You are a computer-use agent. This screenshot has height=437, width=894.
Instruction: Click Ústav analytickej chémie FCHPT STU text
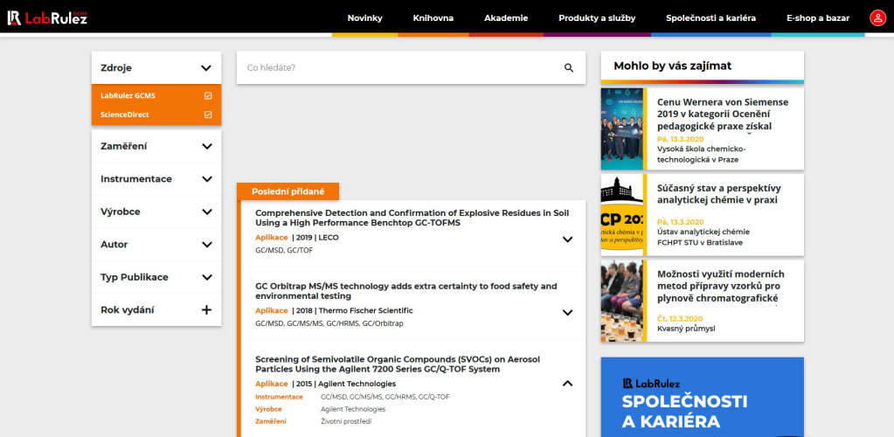pos(703,238)
